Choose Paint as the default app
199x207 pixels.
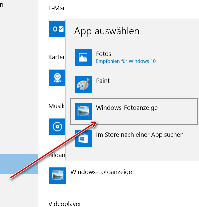(134, 85)
